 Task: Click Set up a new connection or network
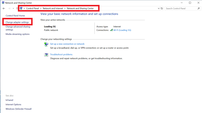67,44
